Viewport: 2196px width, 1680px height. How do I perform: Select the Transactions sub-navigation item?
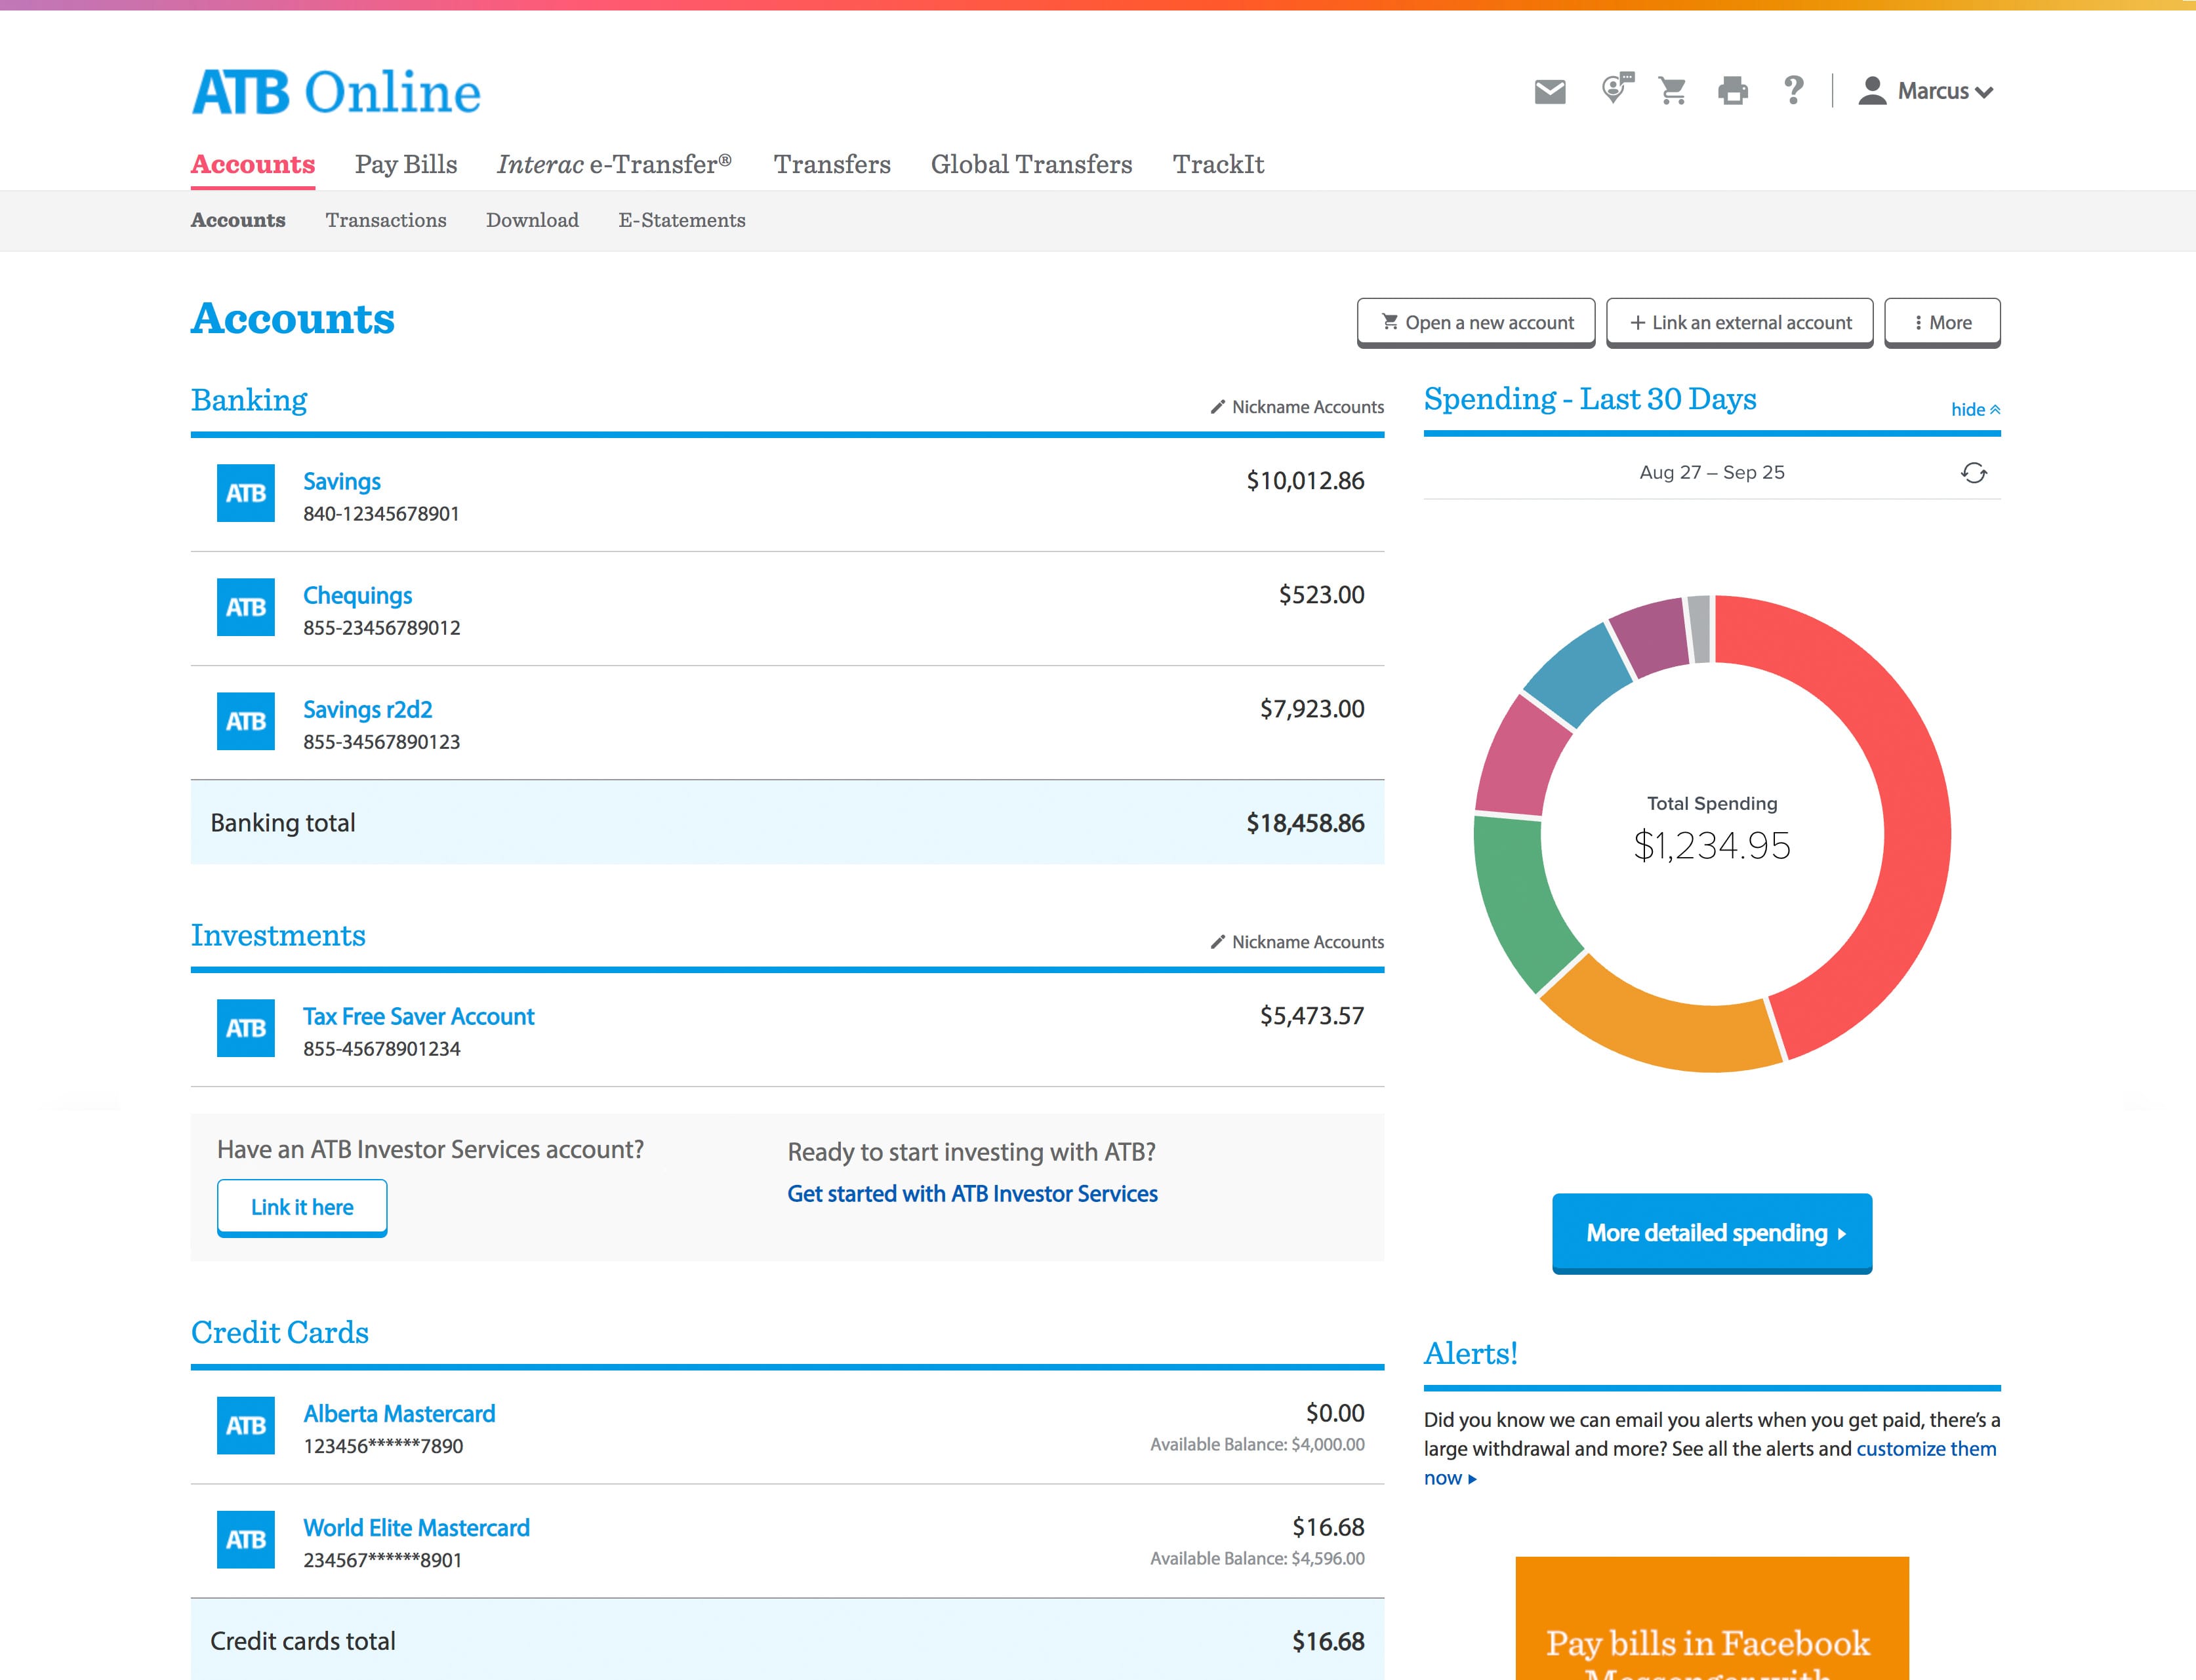386,220
